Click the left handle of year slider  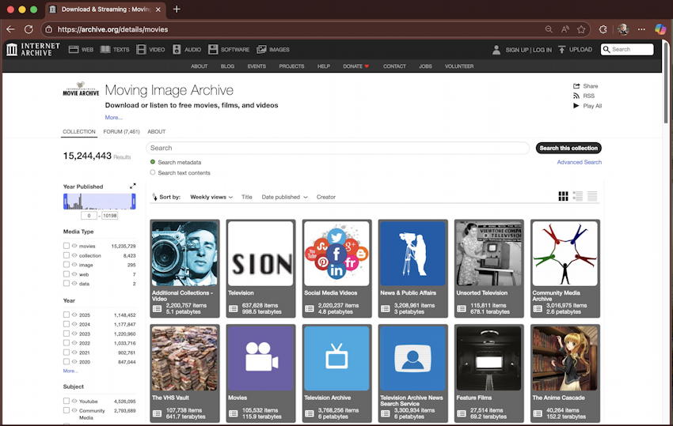point(65,202)
